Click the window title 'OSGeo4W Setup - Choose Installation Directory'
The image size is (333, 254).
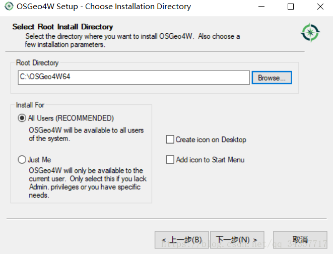point(104,7)
